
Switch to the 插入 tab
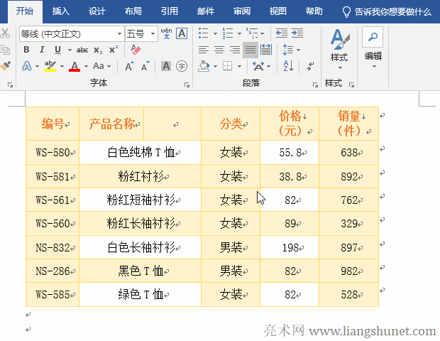pos(61,11)
